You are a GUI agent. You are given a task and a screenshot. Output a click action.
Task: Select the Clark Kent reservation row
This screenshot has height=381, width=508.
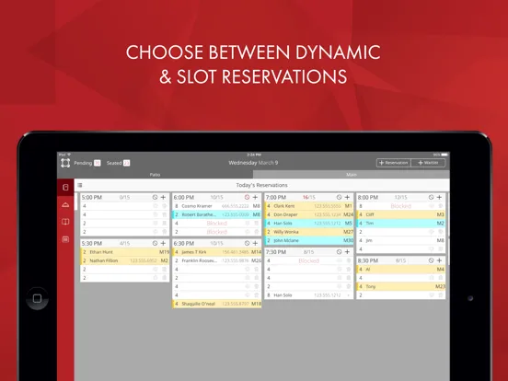pos(308,206)
